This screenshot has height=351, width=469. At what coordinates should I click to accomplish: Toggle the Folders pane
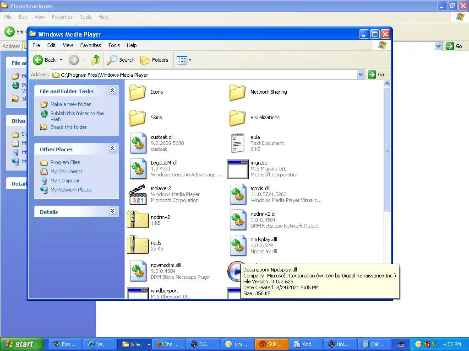point(154,60)
